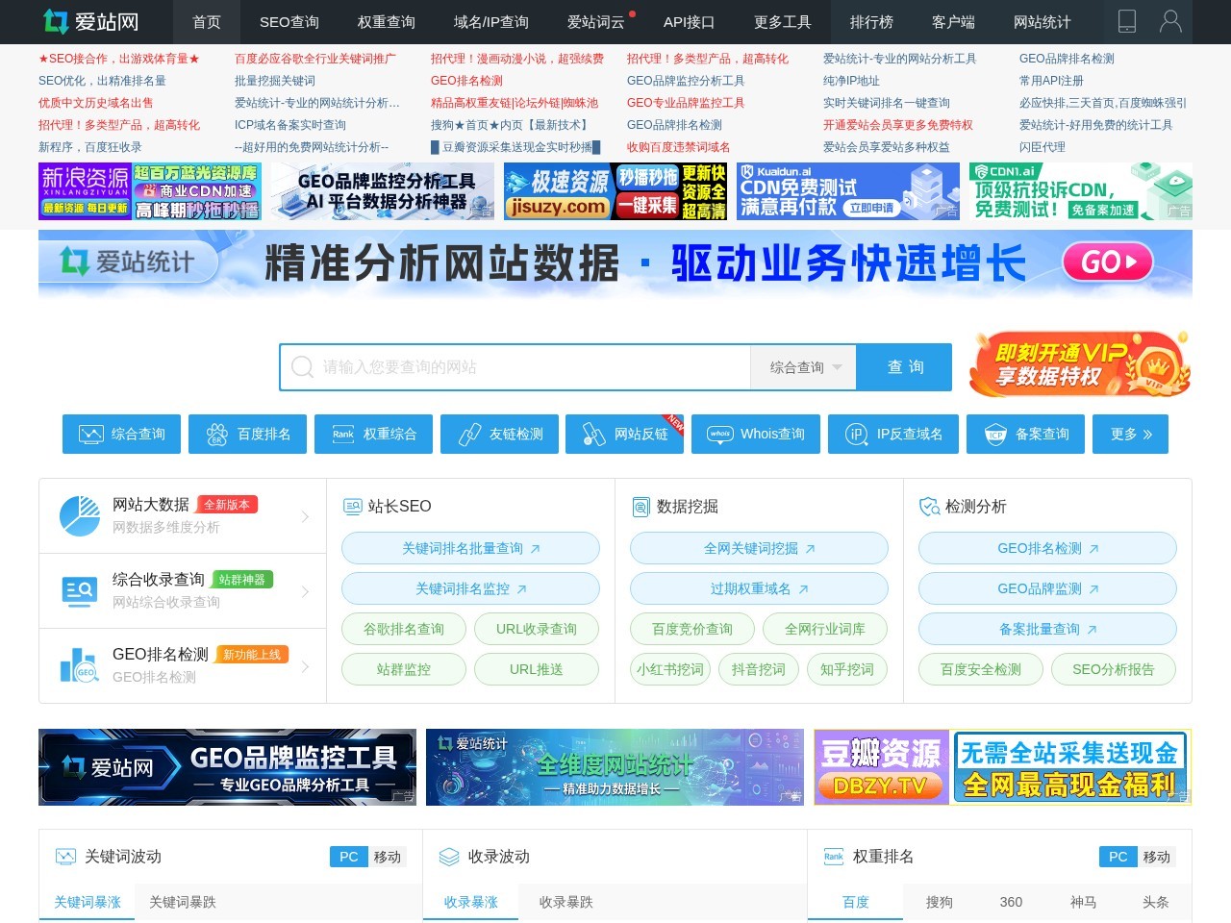Open SEO分析报告 link

click(x=1114, y=670)
